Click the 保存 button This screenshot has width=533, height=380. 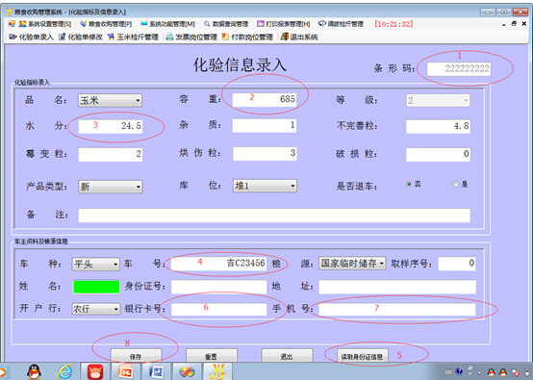136,356
